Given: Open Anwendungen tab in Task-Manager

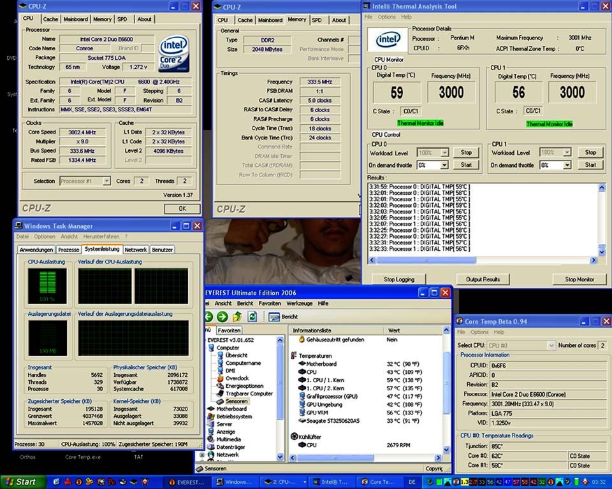Looking at the screenshot, I should (36, 250).
